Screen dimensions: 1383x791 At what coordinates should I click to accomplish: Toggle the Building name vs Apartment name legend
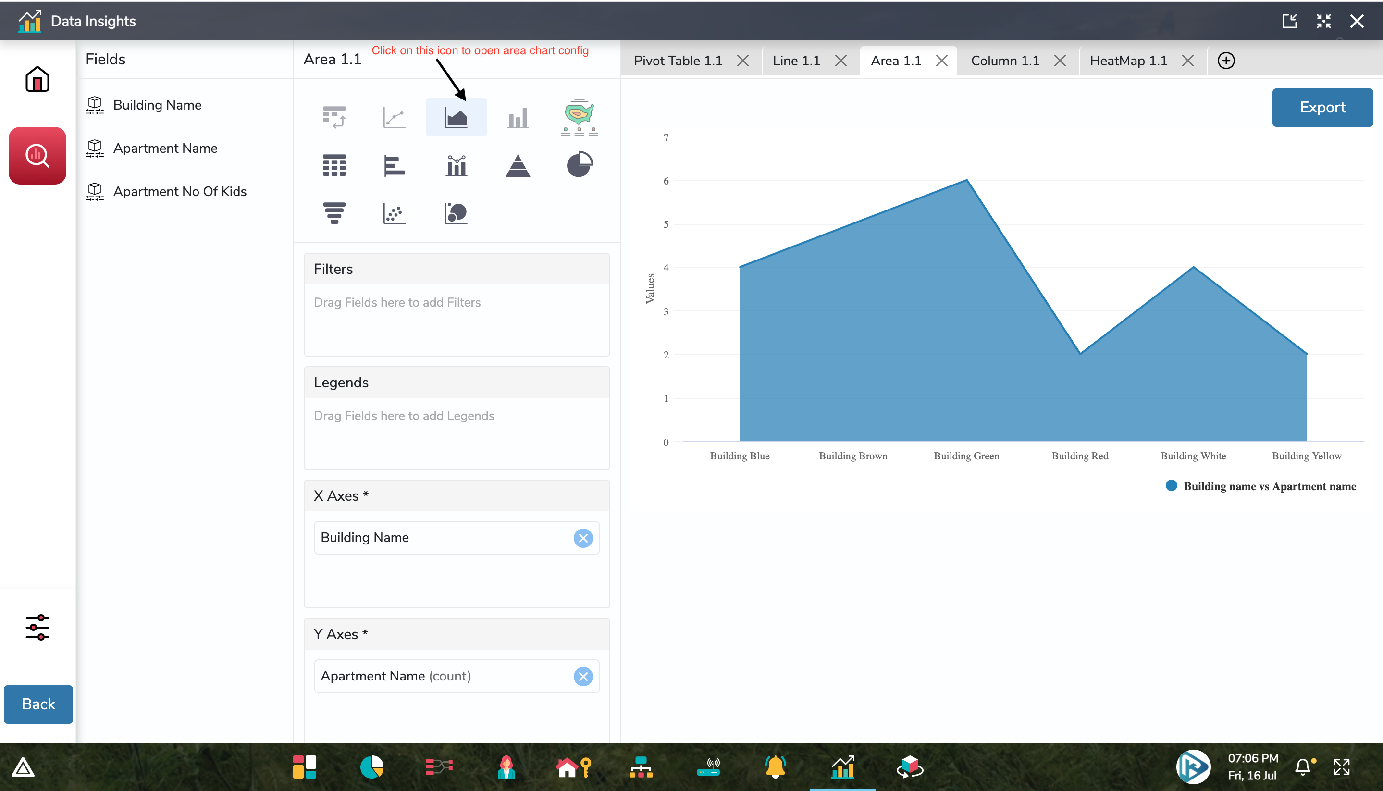pos(1260,486)
